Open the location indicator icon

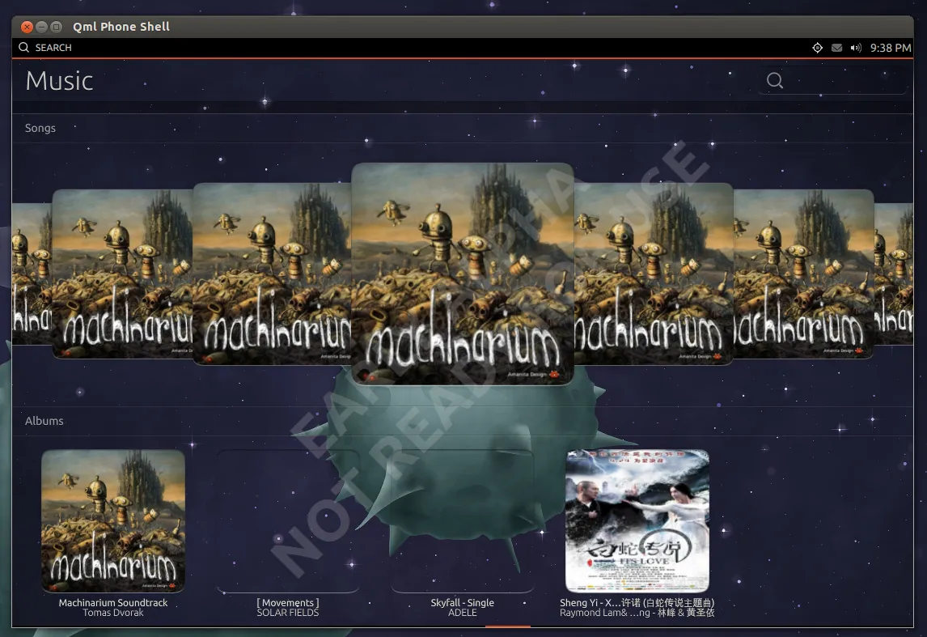coord(817,48)
